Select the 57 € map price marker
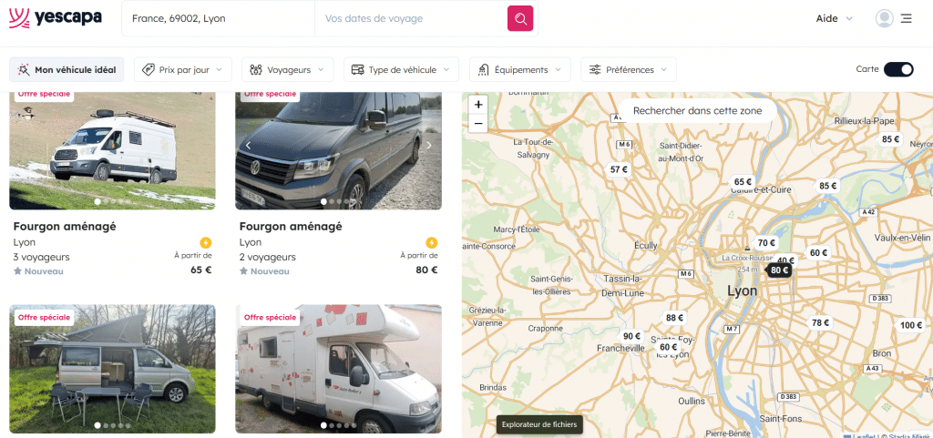Screen dimensions: 933x438 click(619, 169)
